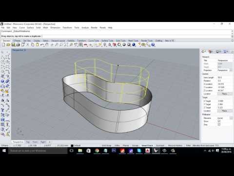Select the Box solid tool in sidebar
The image size is (234, 176).
click(x=2, y=81)
